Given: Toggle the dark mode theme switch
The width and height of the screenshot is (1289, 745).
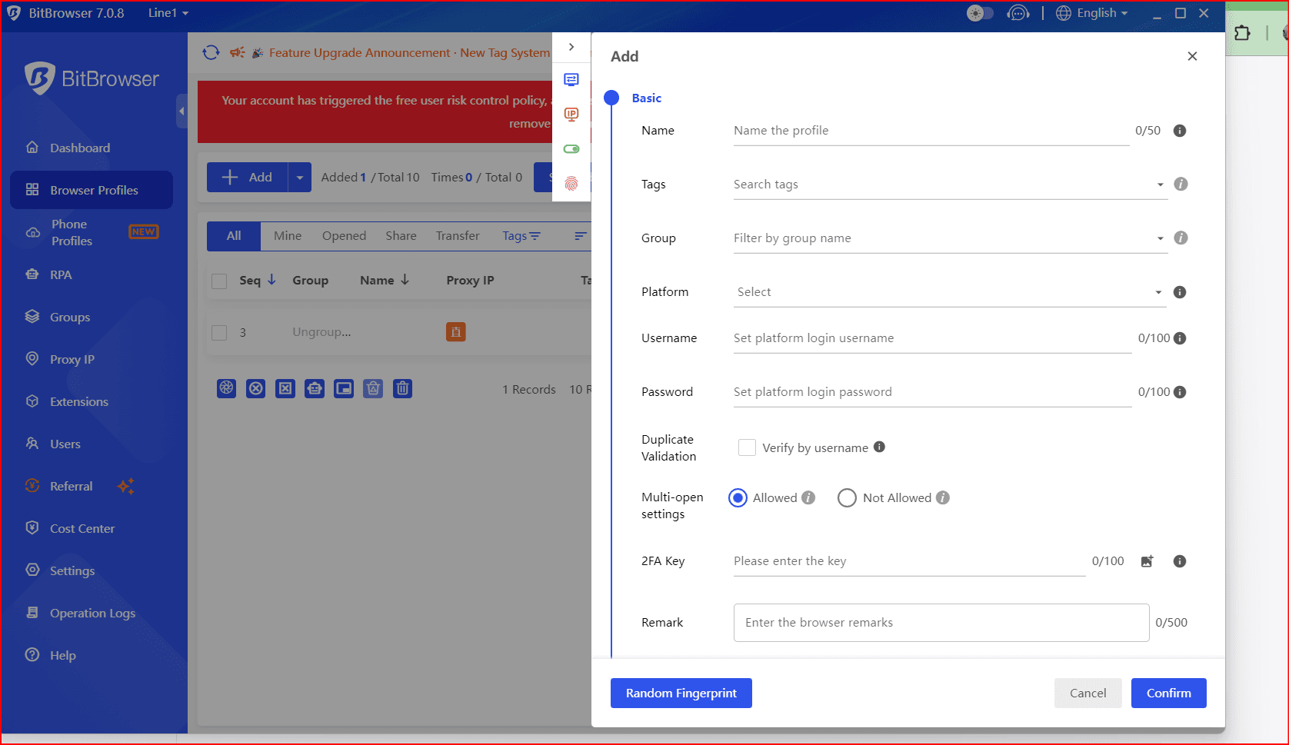Looking at the screenshot, I should [x=979, y=13].
